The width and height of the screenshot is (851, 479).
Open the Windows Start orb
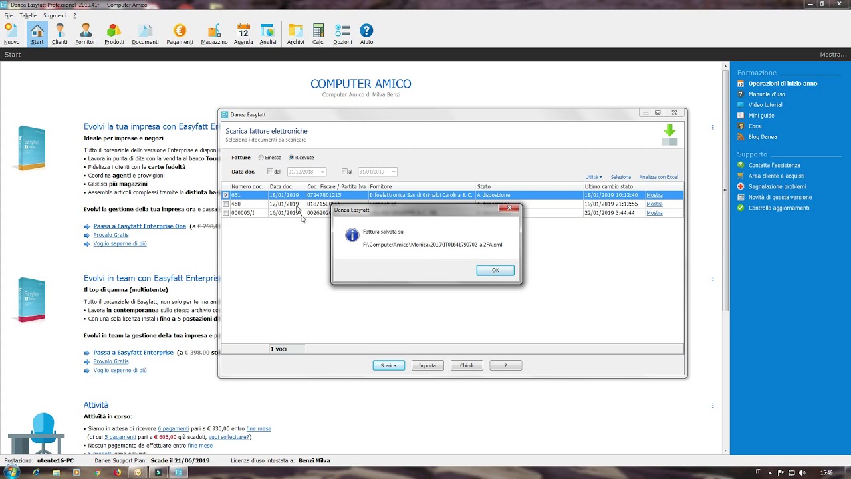[11, 472]
